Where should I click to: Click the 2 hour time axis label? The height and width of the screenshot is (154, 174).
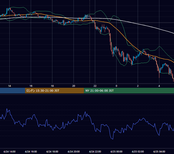(x=138, y=86)
